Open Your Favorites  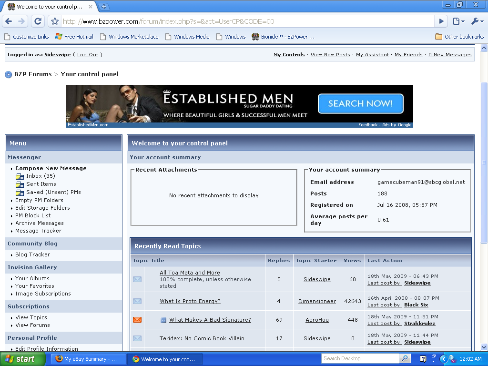point(35,286)
